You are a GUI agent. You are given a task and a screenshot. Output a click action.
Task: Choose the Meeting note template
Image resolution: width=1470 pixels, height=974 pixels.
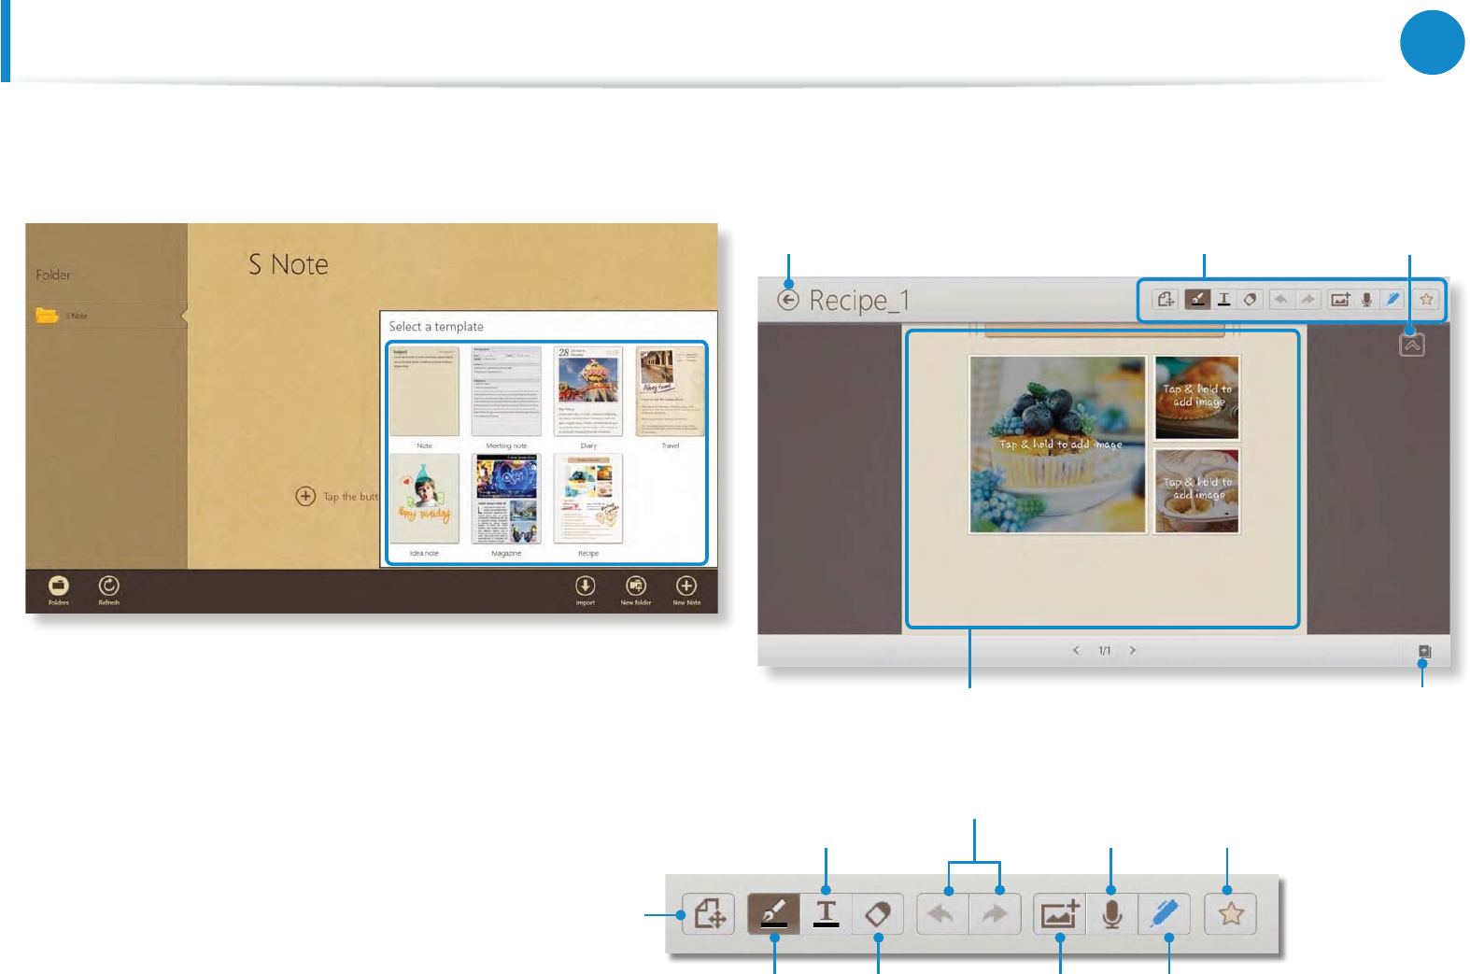[506, 391]
